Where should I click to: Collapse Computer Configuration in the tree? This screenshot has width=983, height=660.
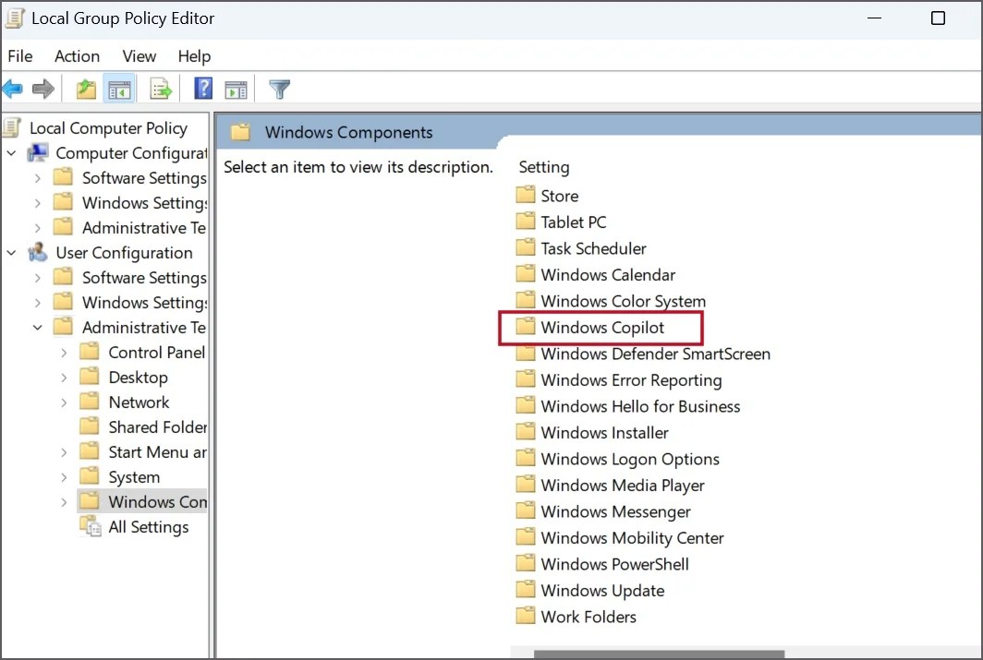pos(9,153)
